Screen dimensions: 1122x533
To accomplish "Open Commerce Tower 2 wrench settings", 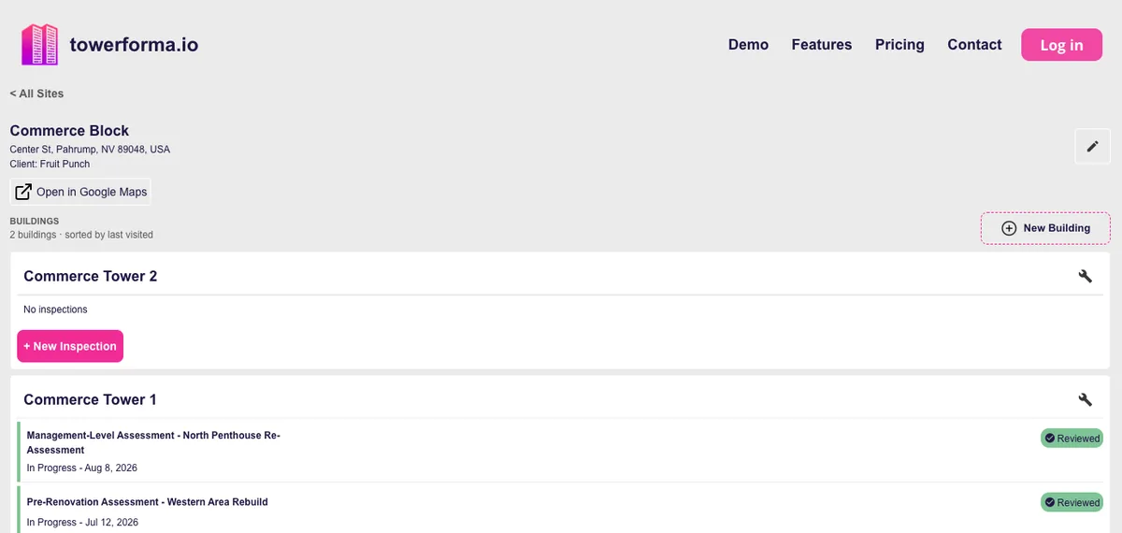I will tap(1086, 276).
